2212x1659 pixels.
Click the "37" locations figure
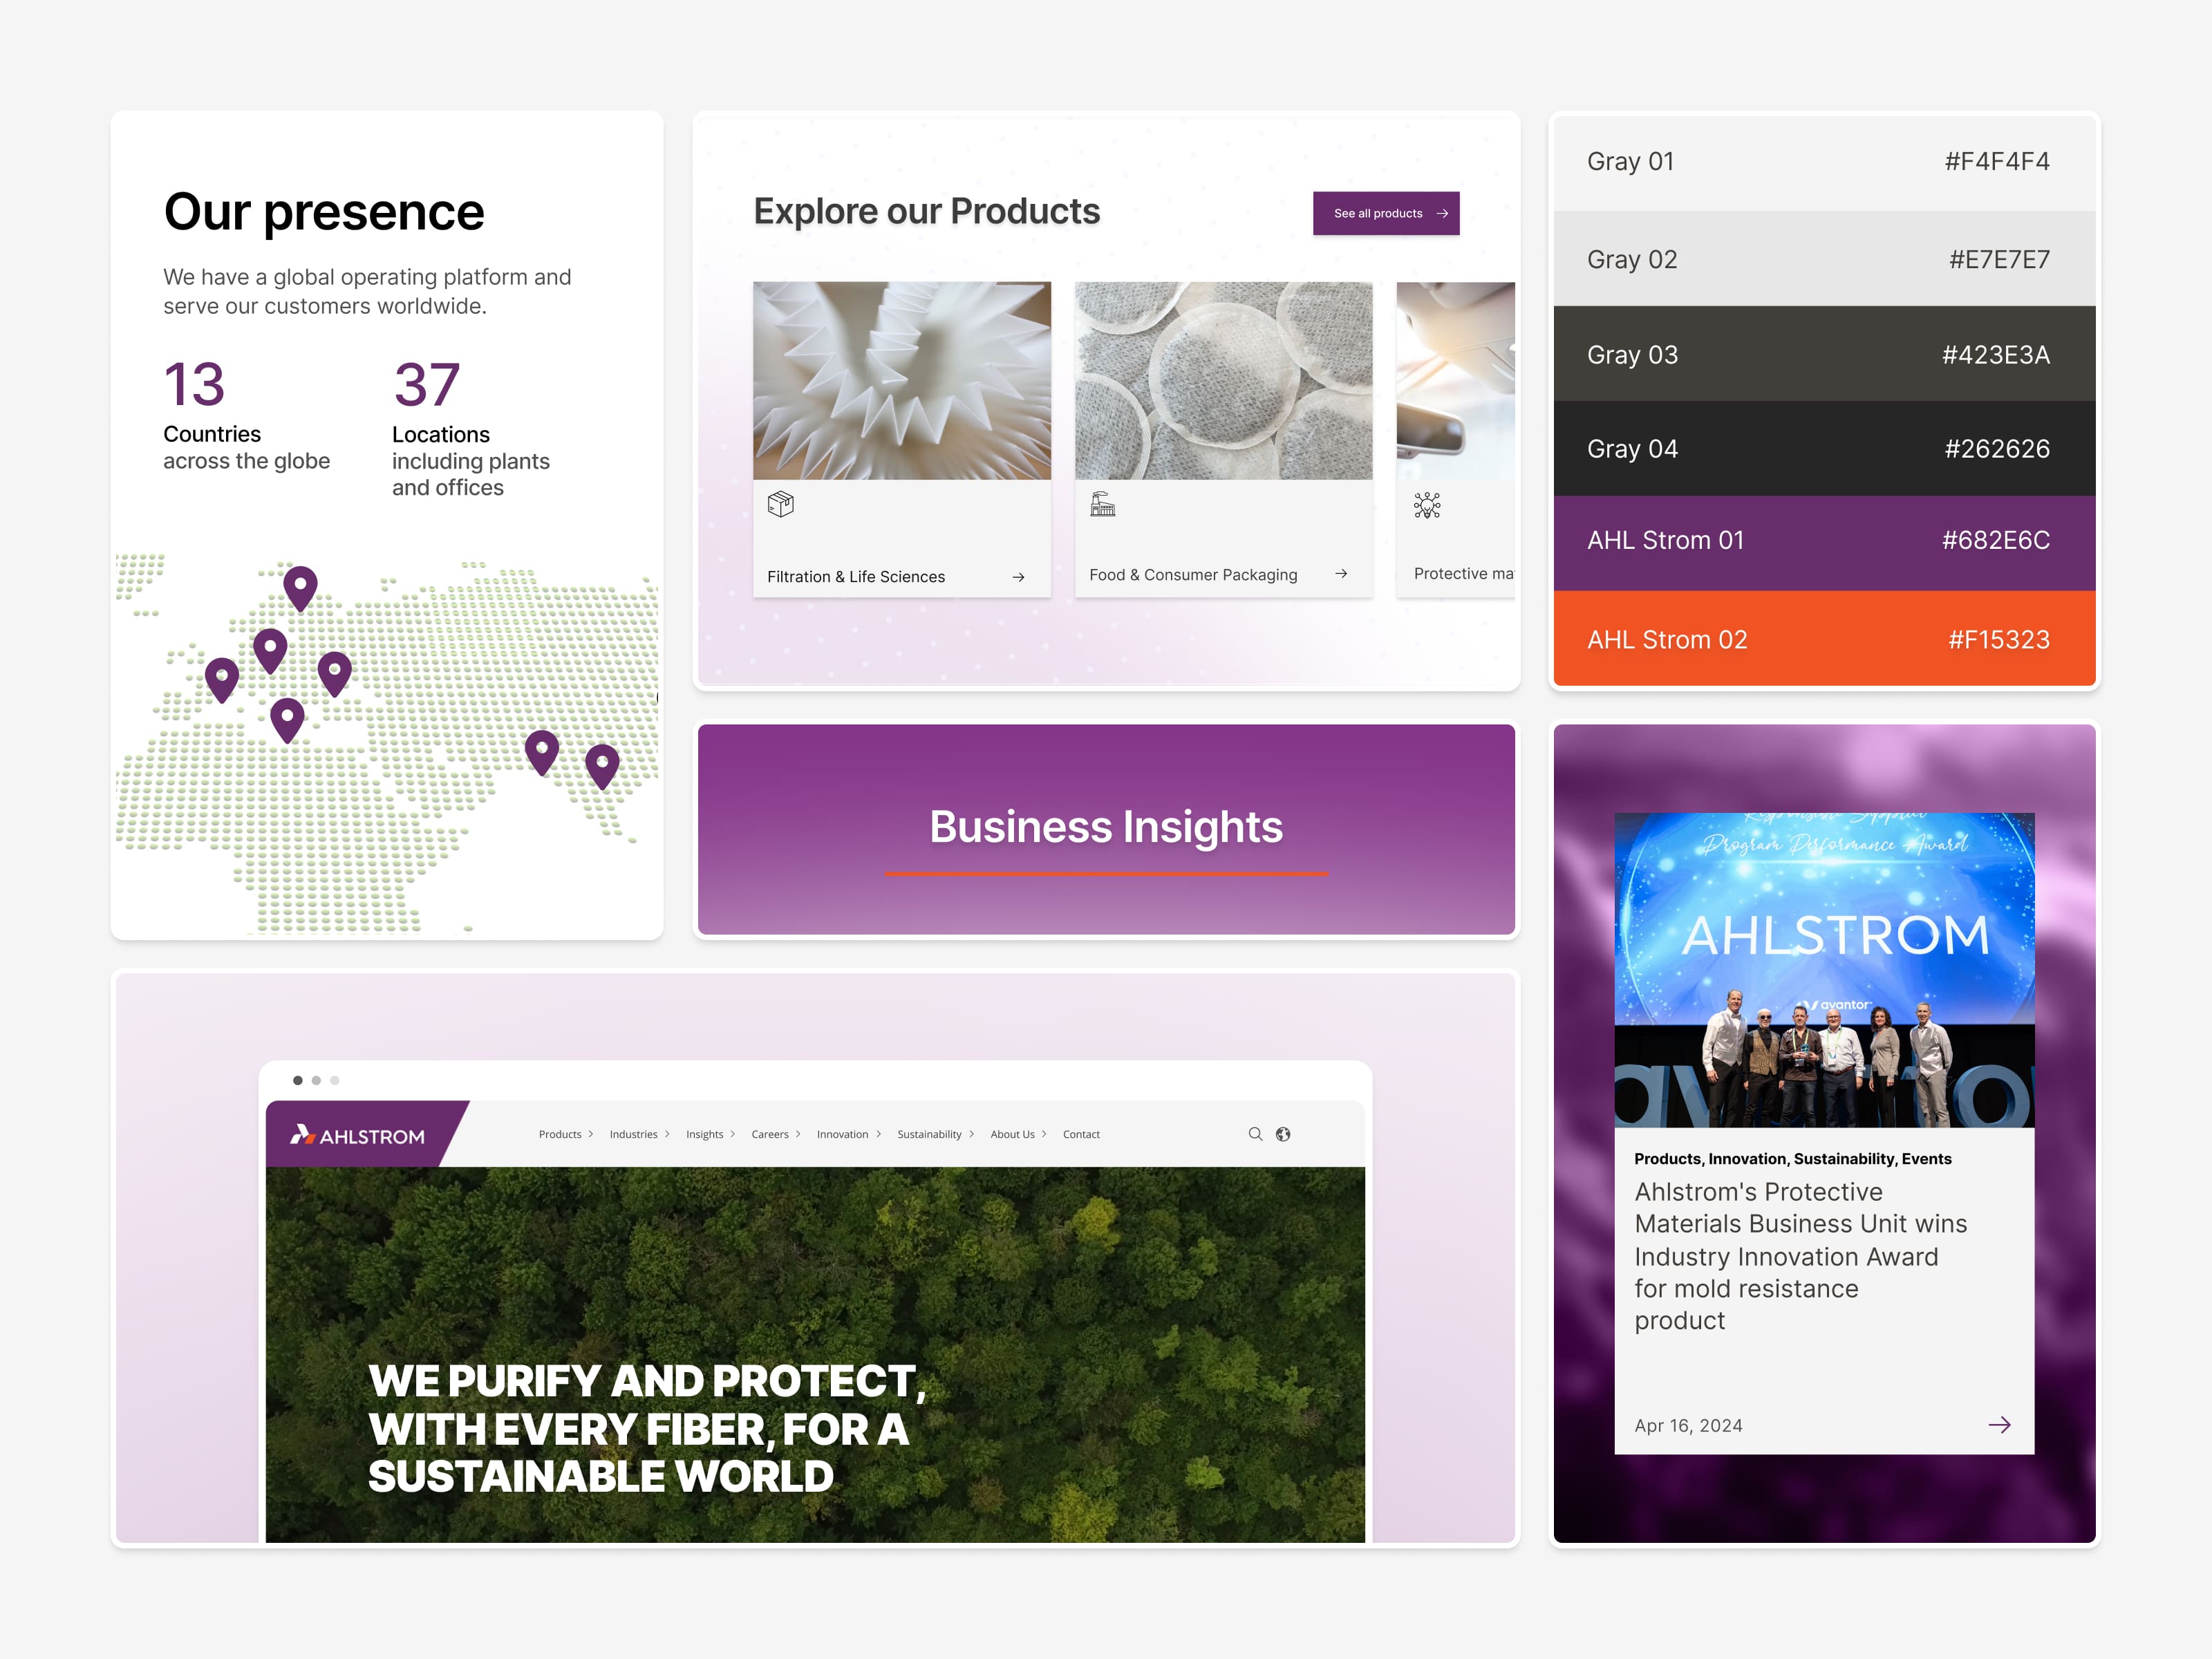[426, 384]
